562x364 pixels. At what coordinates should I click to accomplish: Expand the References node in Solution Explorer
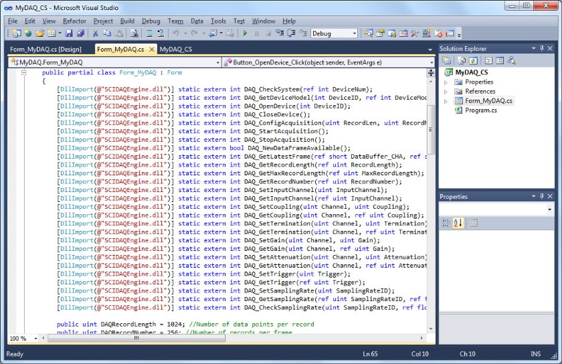click(446, 92)
